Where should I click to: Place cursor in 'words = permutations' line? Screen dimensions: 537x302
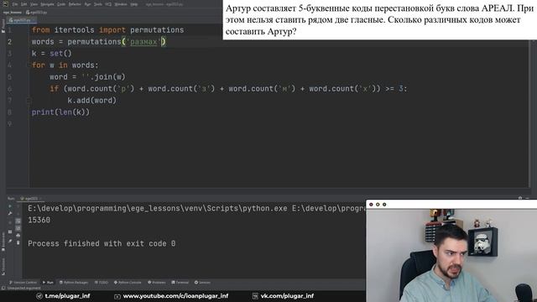click(x=99, y=42)
